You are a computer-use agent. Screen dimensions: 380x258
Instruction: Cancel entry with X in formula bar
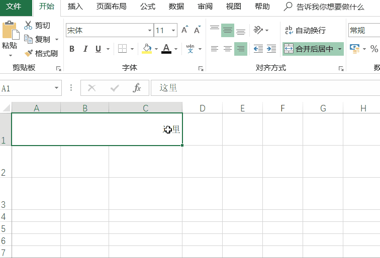pos(92,88)
